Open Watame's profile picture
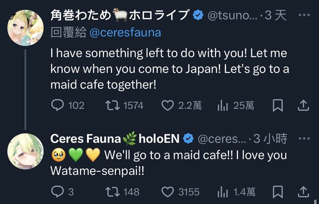The height and width of the screenshot is (204, 319). 25,27
